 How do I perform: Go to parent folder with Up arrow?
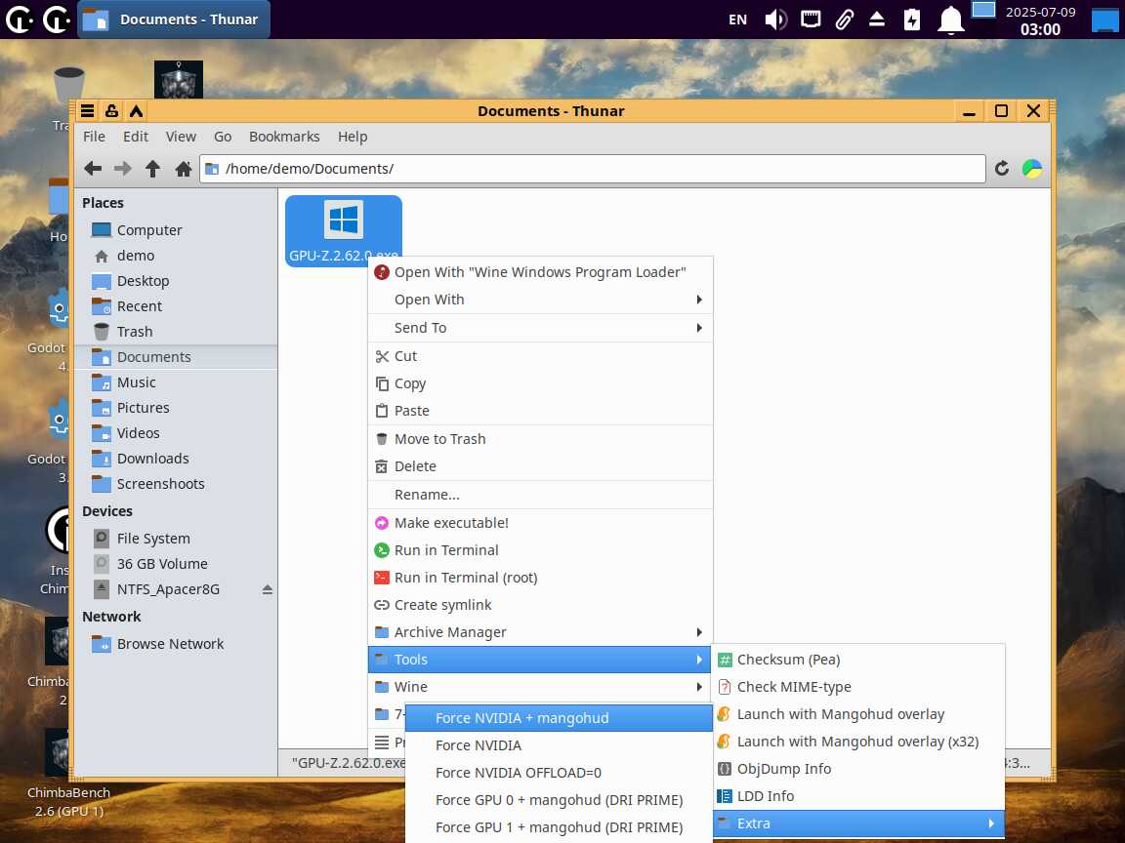click(x=152, y=169)
